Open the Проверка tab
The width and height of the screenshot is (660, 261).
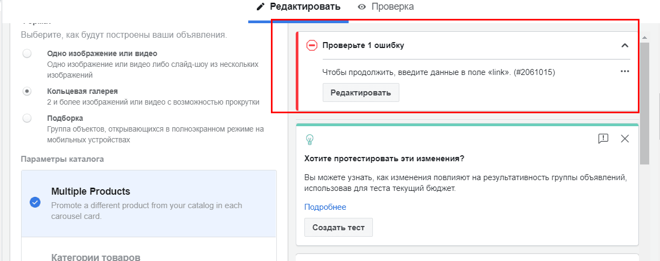coord(386,7)
